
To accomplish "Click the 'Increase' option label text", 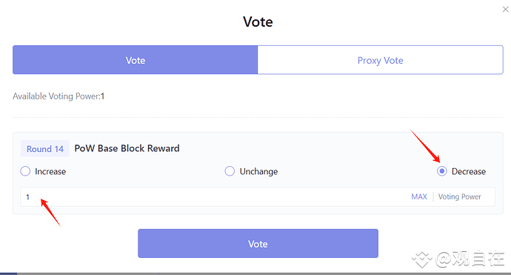I will click(x=50, y=171).
